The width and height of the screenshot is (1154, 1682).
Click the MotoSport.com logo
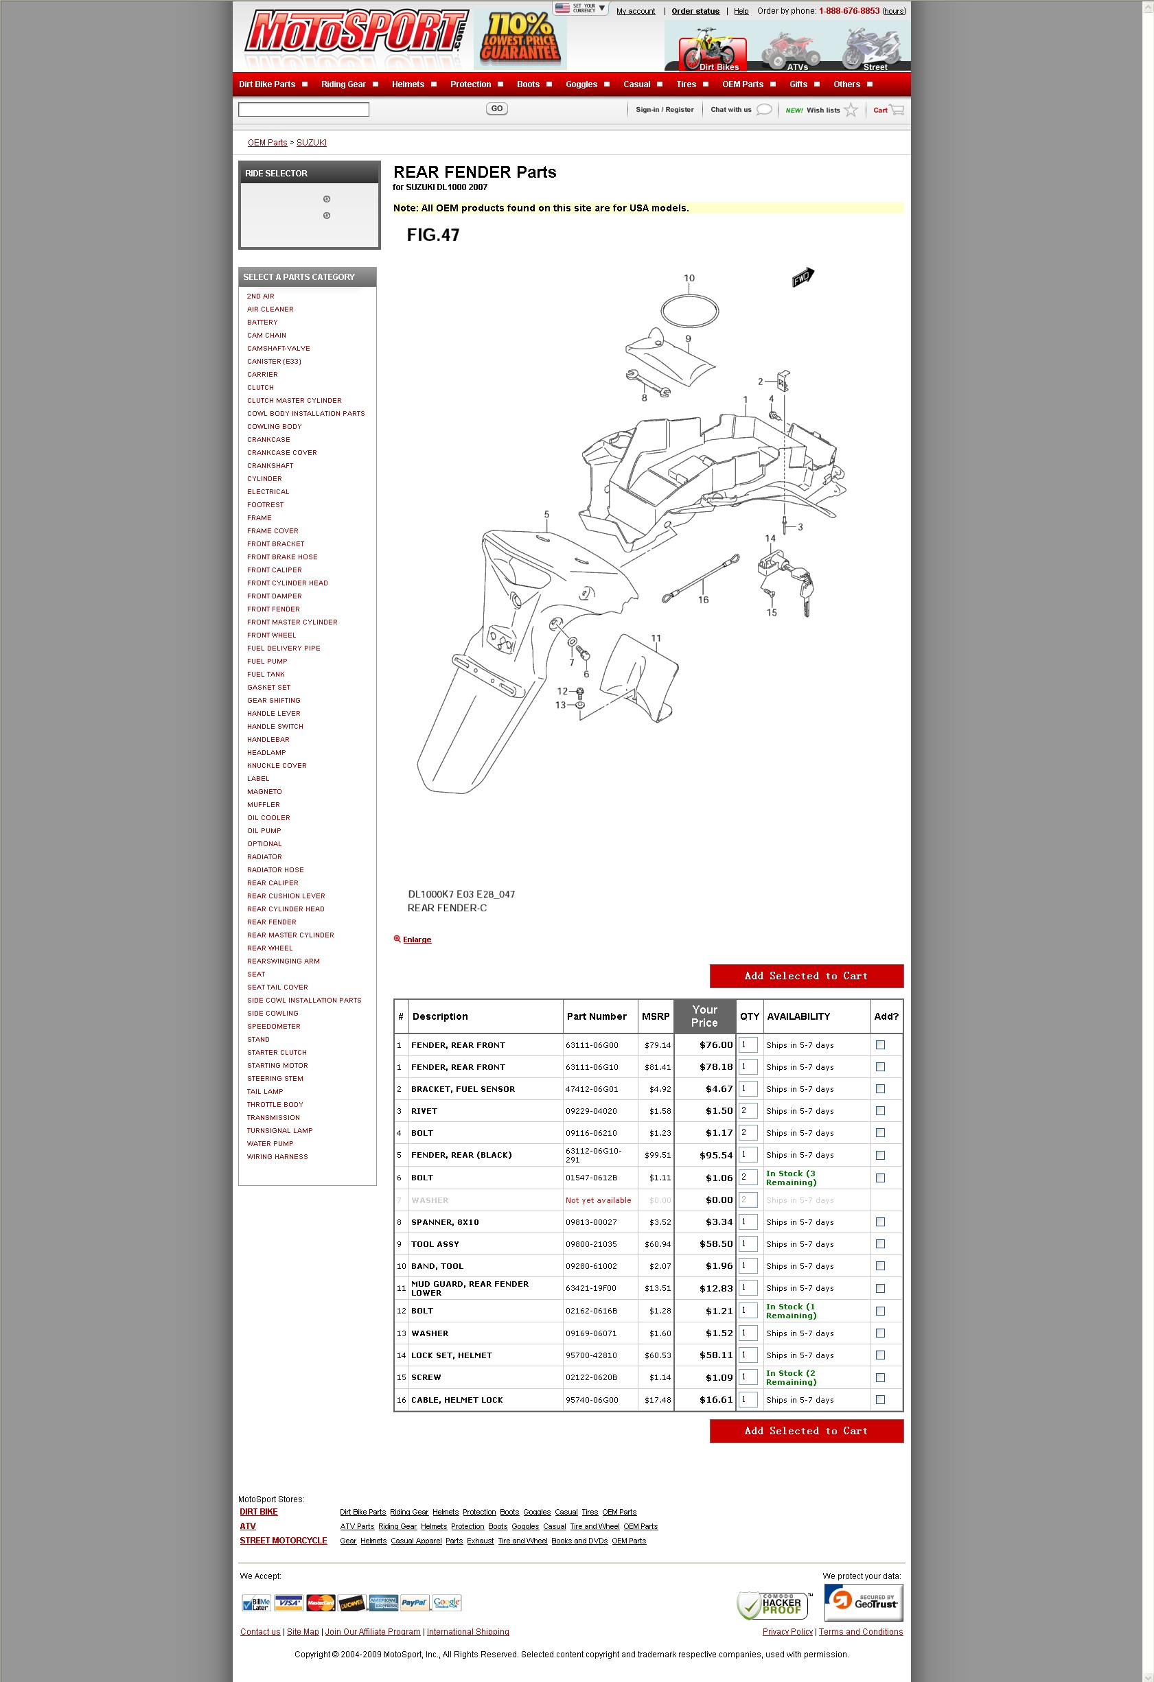point(357,32)
